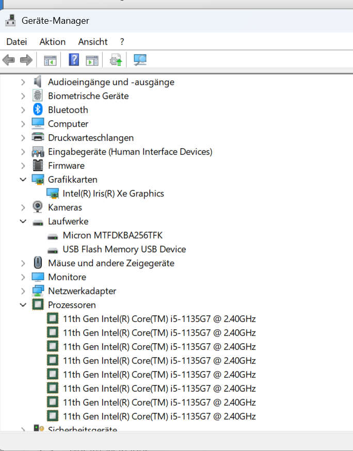Open the Ansicht menu

click(93, 42)
